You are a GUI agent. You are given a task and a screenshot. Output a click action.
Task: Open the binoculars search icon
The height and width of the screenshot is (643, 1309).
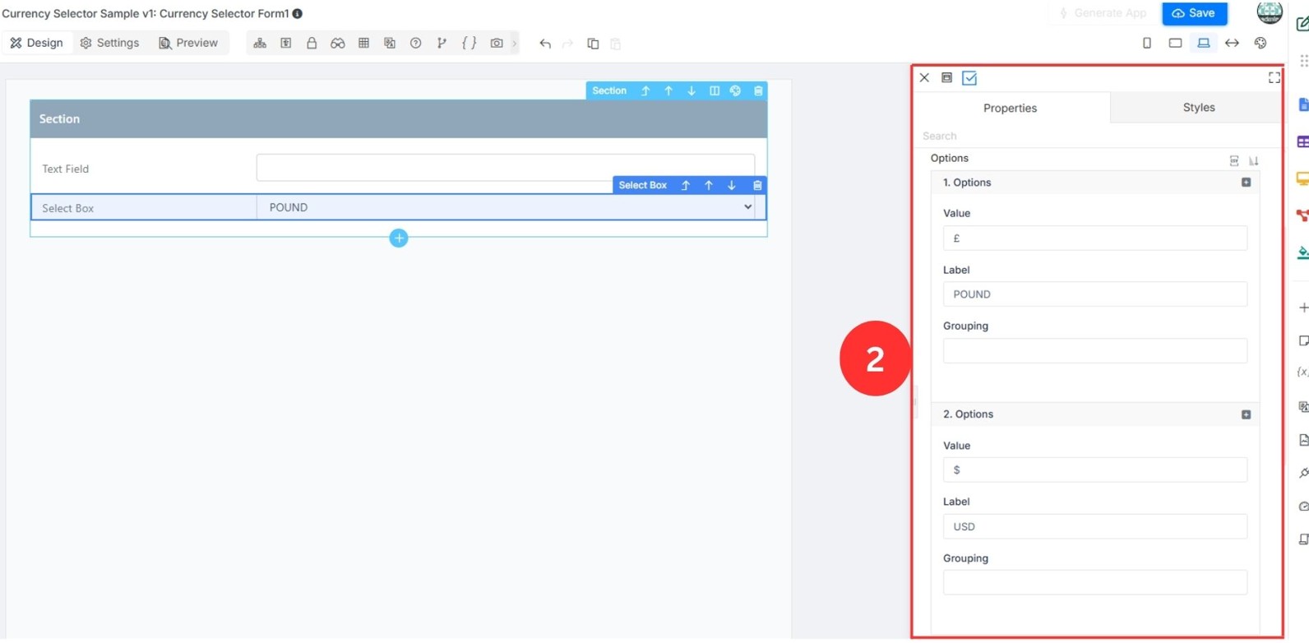338,44
